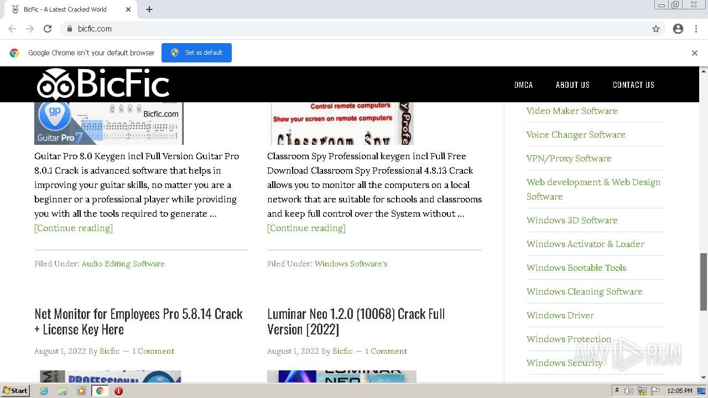708x398 pixels.
Task: Open the volume speaker tray icon
Action: 629,391
